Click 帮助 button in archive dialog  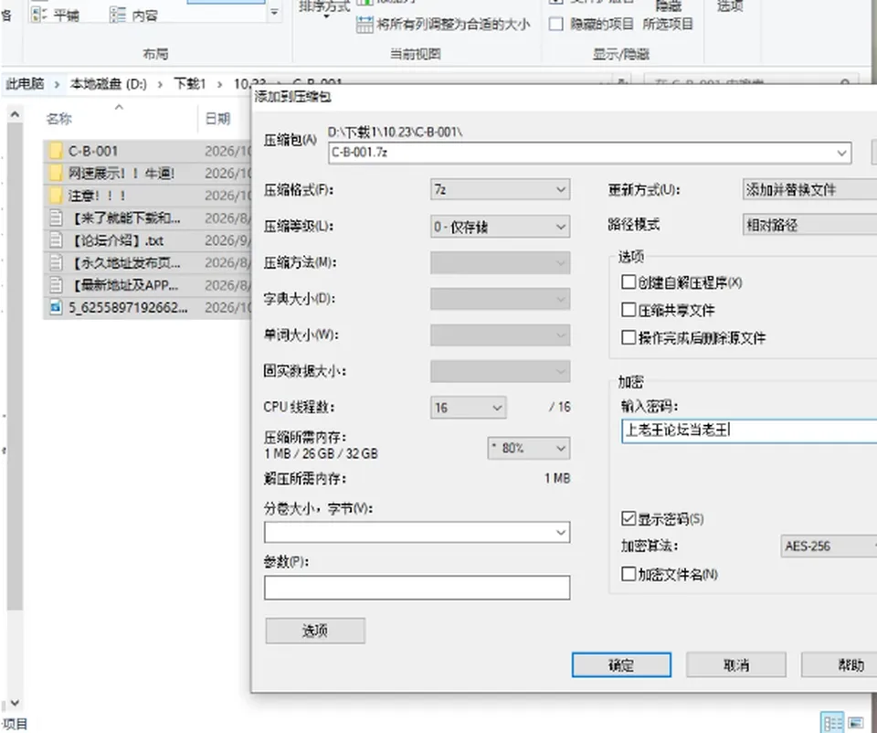click(839, 664)
